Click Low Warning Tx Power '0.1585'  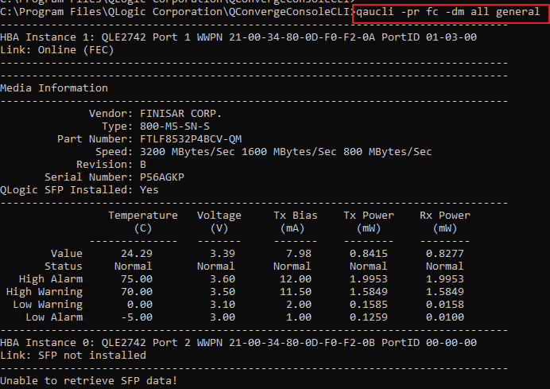click(369, 305)
